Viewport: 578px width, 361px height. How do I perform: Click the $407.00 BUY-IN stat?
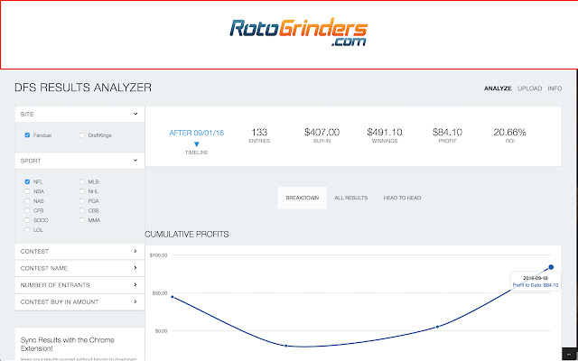(322, 135)
